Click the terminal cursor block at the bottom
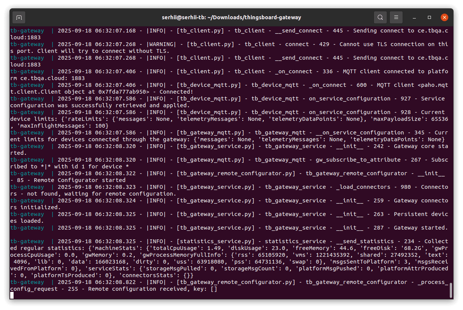The width and height of the screenshot is (463, 310). pyautogui.click(x=12, y=295)
